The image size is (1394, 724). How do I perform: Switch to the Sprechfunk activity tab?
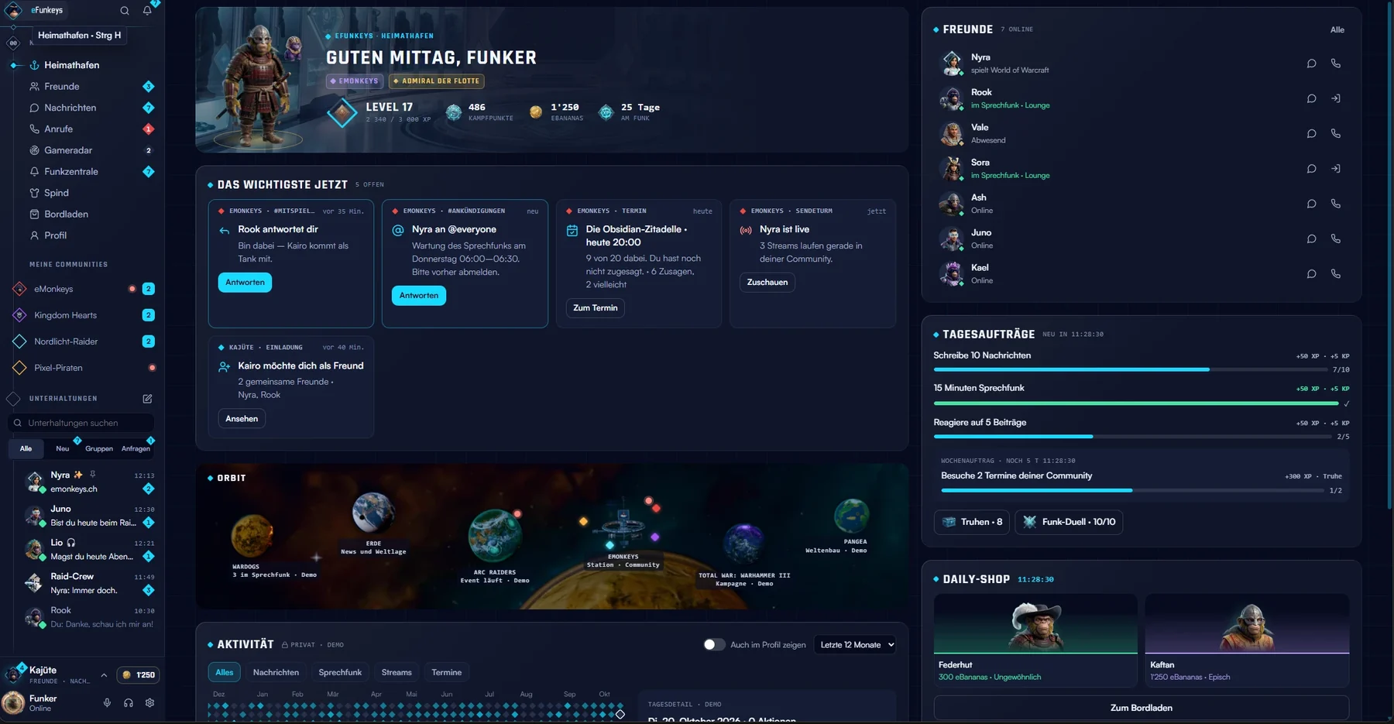pyautogui.click(x=340, y=672)
